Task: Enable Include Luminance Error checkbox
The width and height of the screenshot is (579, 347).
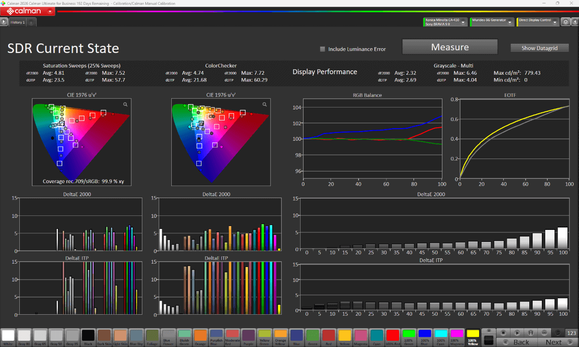Action: (323, 49)
